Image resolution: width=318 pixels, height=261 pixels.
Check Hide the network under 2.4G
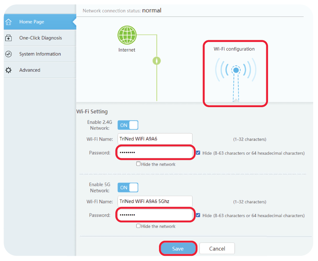click(138, 164)
